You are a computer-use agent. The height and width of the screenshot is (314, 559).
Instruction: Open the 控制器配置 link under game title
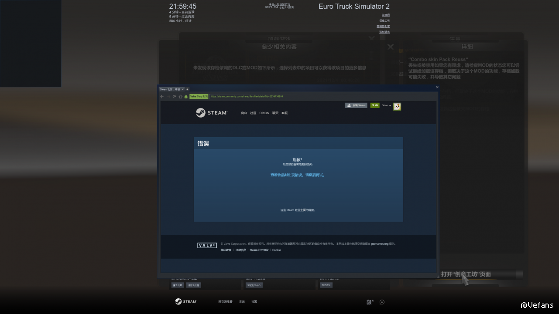click(383, 27)
